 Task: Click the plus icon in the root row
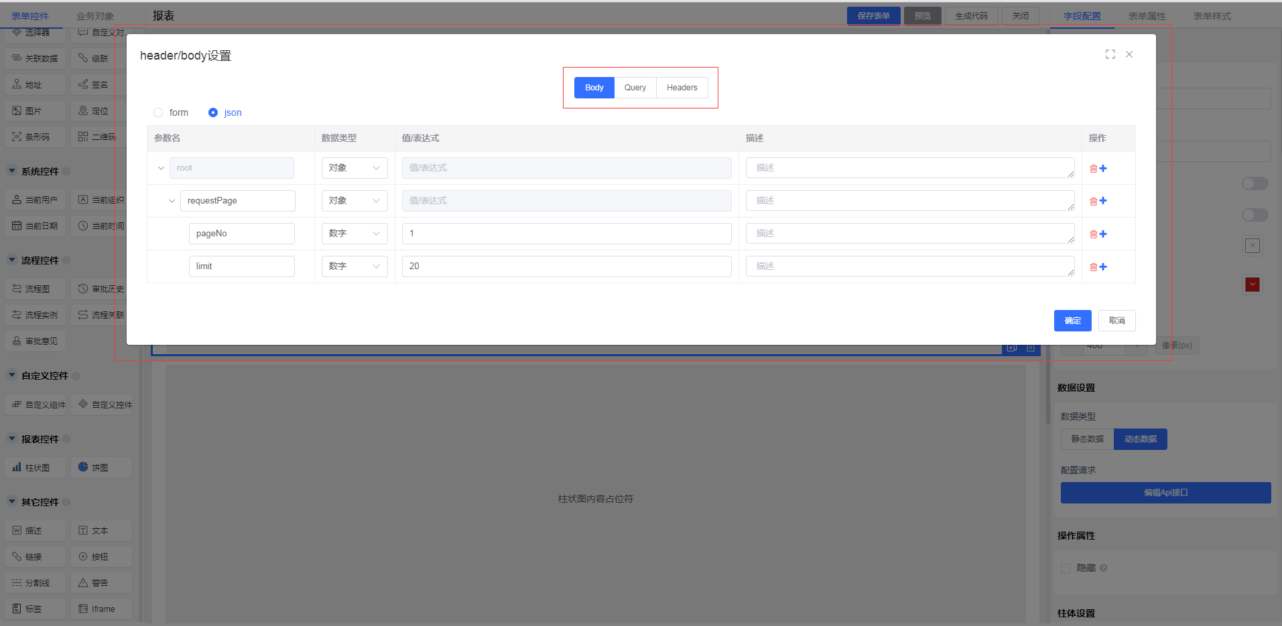tap(1103, 168)
